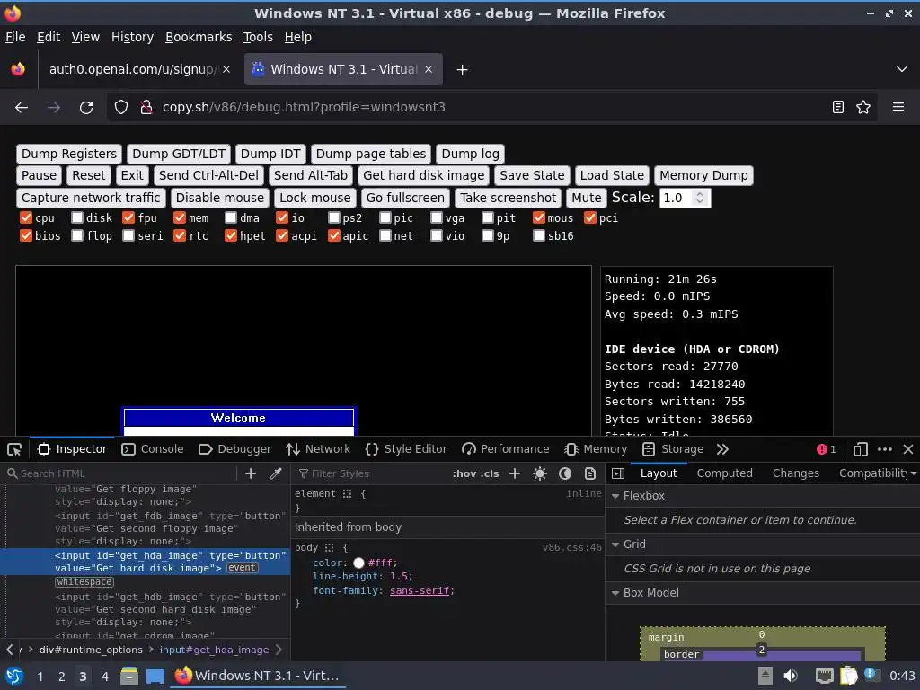Uncheck the bios log checkbox
920x690 pixels.
[x=26, y=236]
